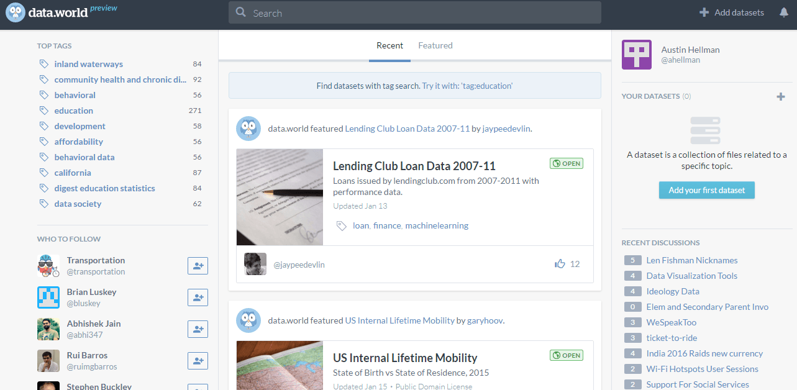Open the inland waterways tag
Viewport: 797px width, 390px height.
tap(88, 64)
